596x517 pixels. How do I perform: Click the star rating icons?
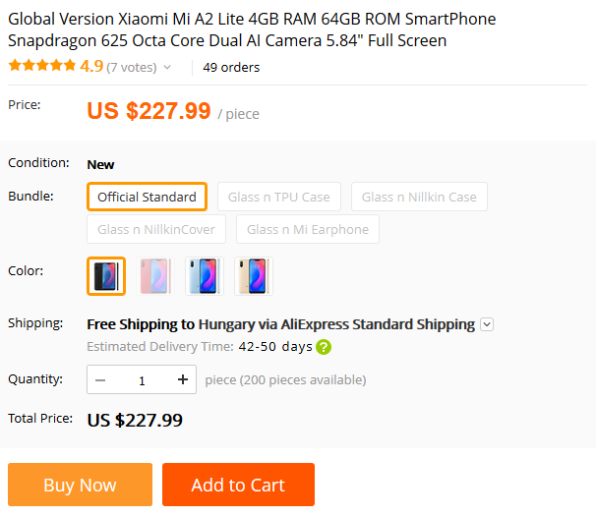tap(41, 66)
